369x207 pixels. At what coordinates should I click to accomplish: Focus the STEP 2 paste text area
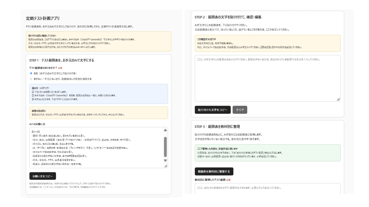(267, 78)
